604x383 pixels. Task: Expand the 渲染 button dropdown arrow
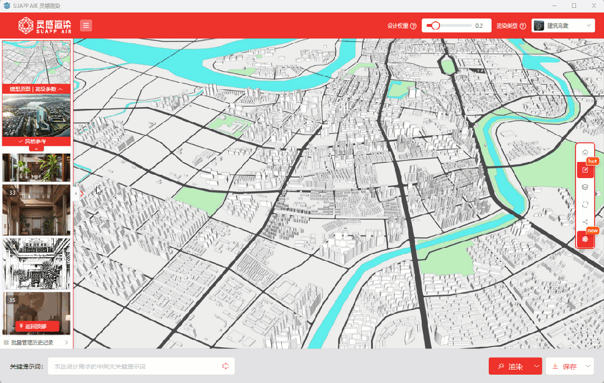click(x=536, y=366)
